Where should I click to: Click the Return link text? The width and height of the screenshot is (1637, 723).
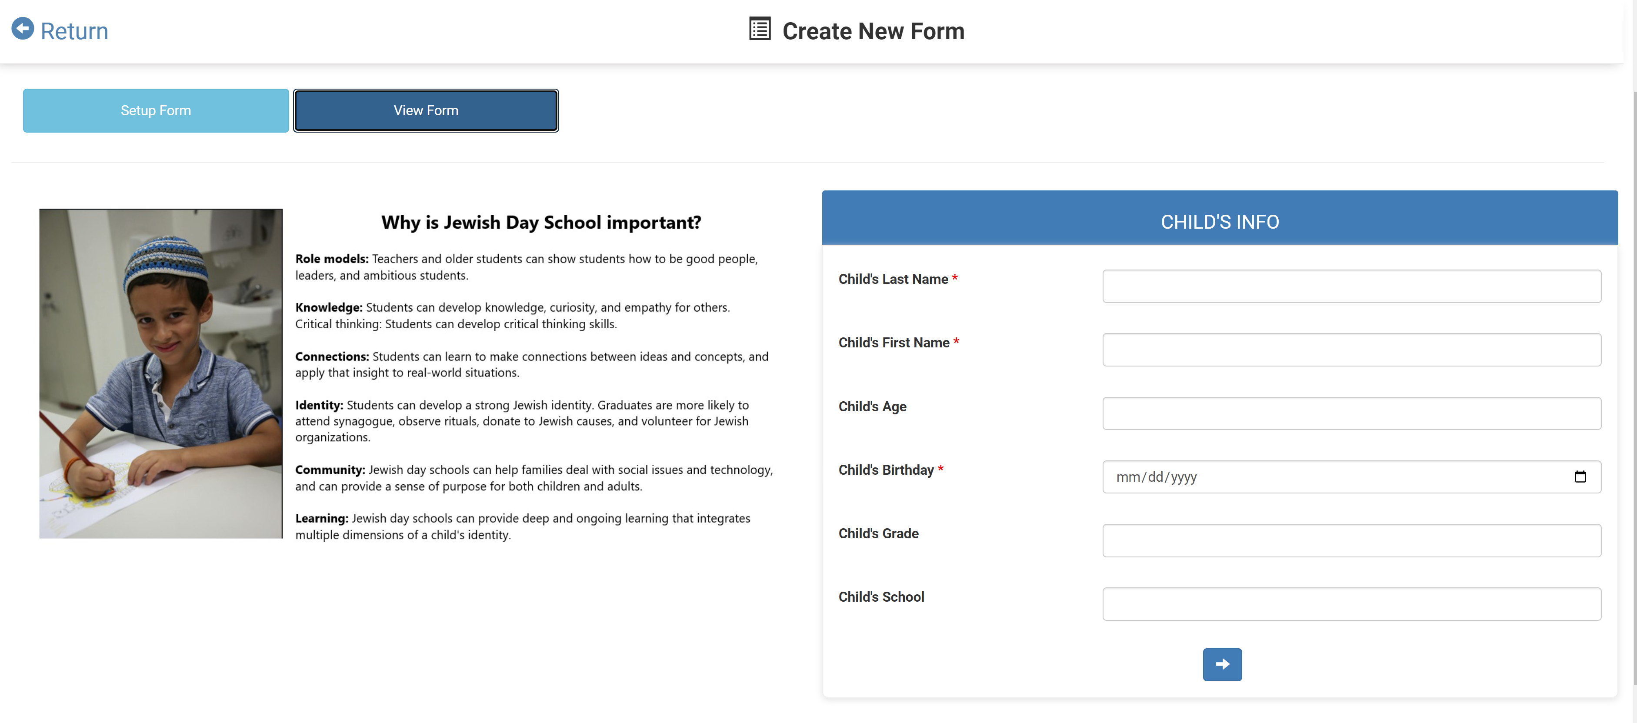pos(74,31)
